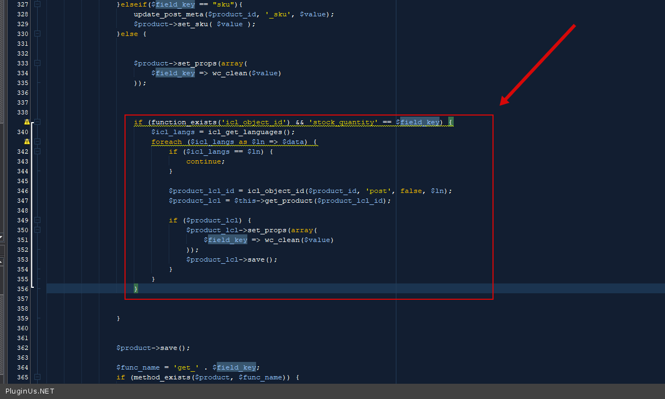The image size is (665, 399).
Task: Collapse the fold at line 349
Action: point(38,220)
